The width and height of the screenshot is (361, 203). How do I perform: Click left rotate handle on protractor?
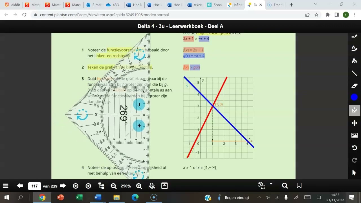pyautogui.click(x=82, y=115)
